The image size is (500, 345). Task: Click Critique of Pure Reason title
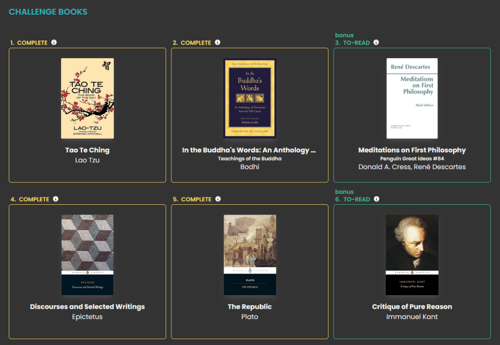[x=412, y=306]
